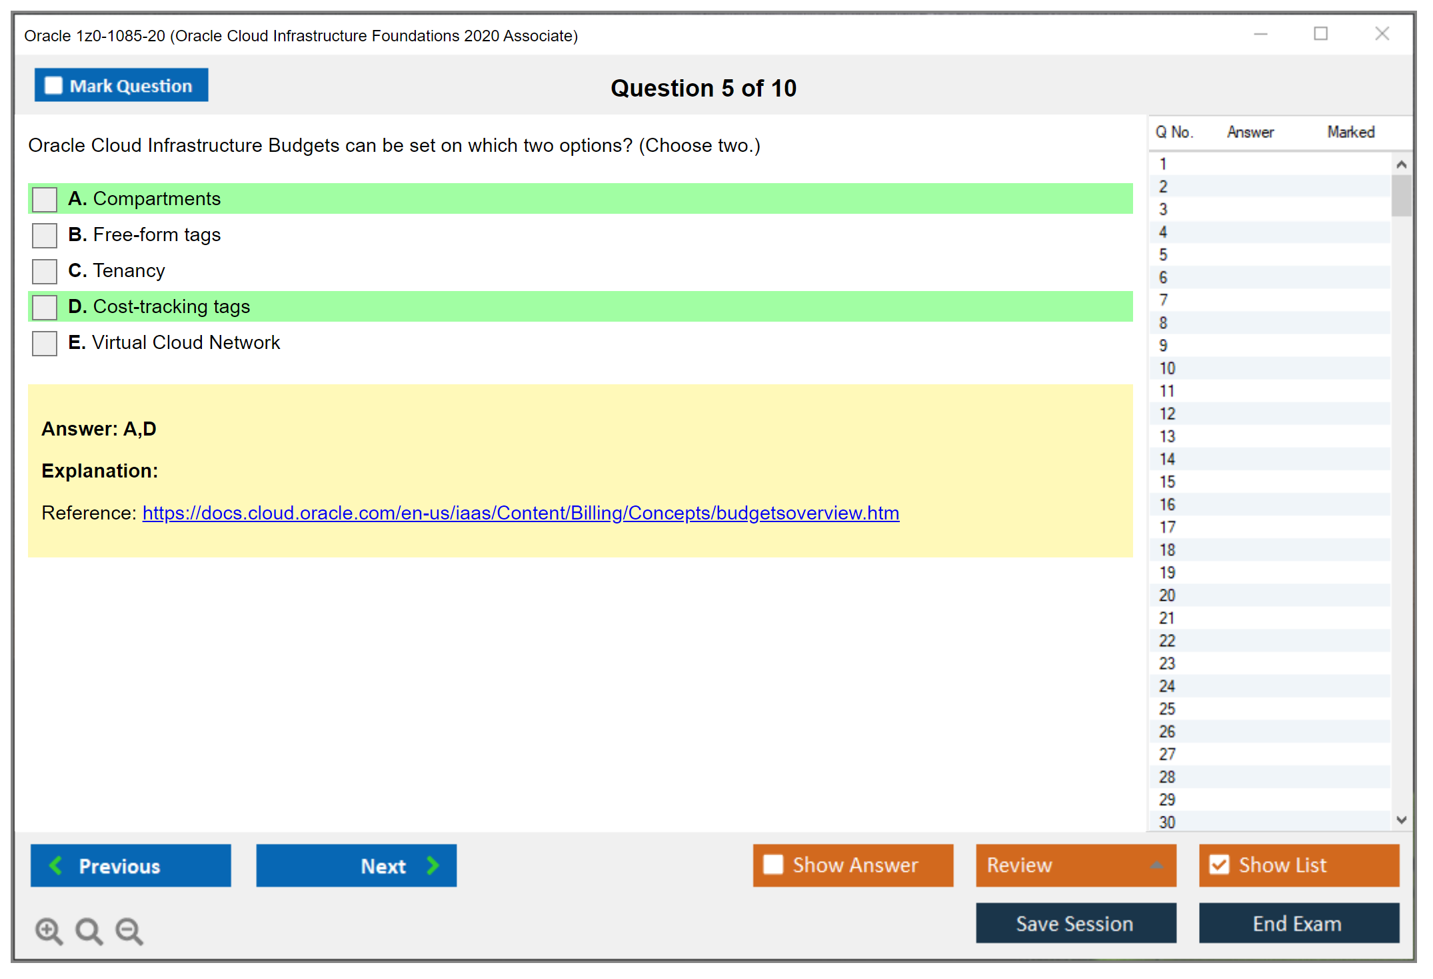Check option A Compartments
The width and height of the screenshot is (1433, 979).
tap(45, 199)
